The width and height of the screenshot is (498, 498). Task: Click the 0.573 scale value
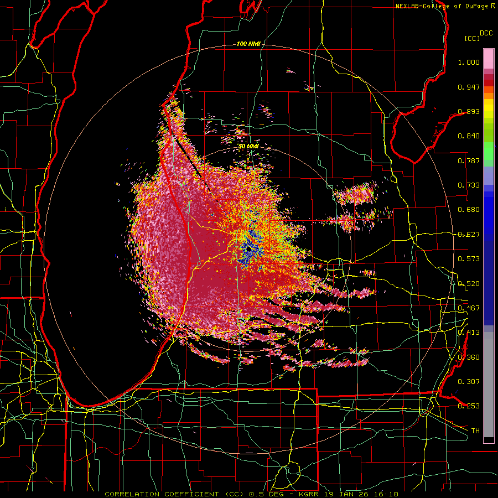(469, 259)
